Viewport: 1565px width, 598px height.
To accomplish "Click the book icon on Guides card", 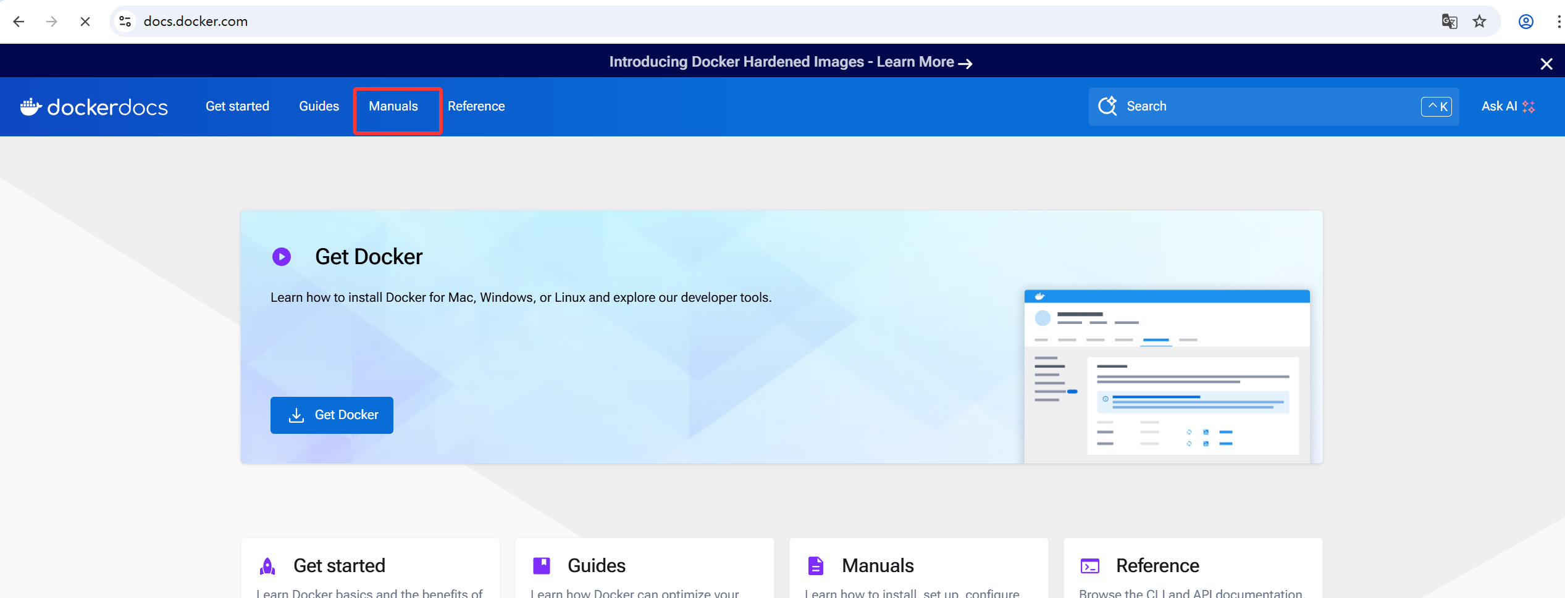I will coord(542,566).
